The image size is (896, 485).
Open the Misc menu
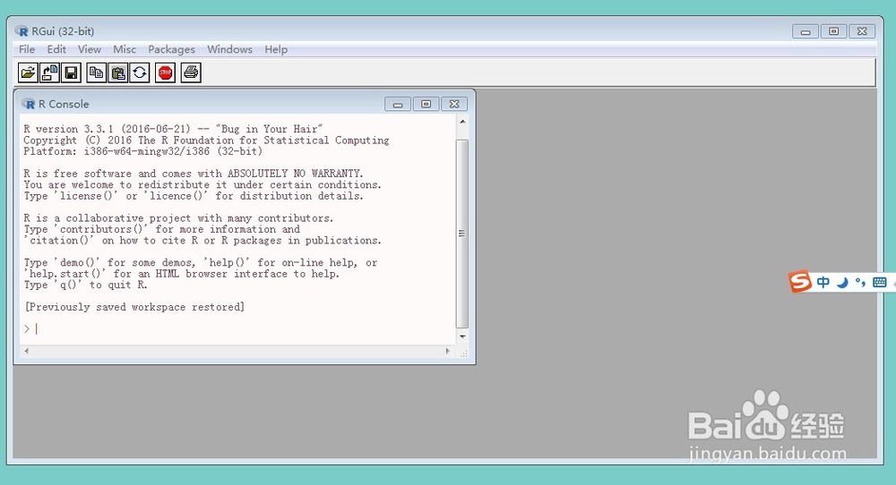(124, 49)
